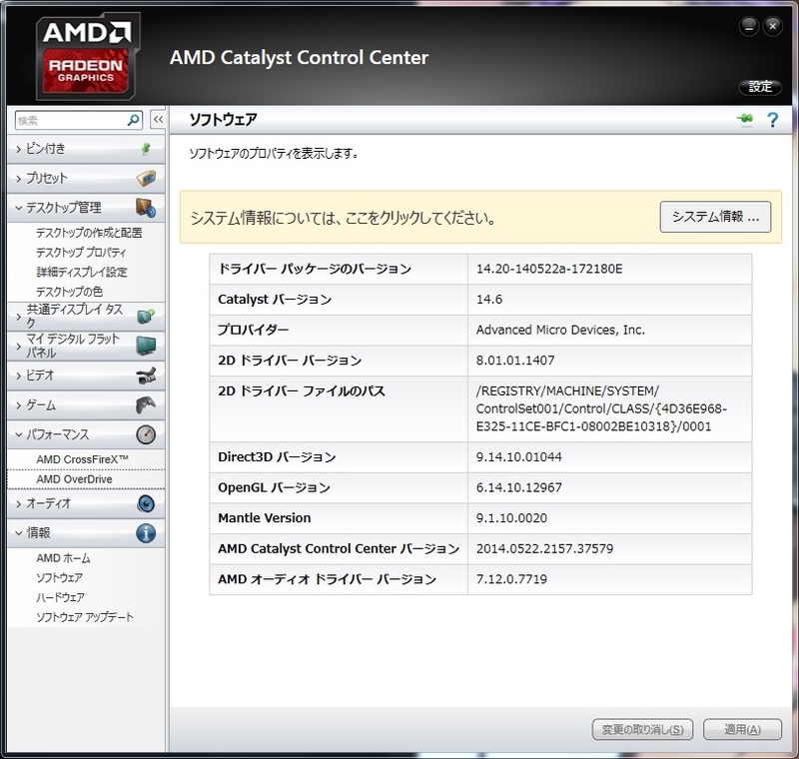The height and width of the screenshot is (759, 799).
Task: Open デスクトップの色 page
Action: (x=69, y=292)
